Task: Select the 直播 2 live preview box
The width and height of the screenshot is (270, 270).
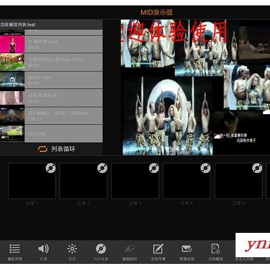Action: pos(84,181)
